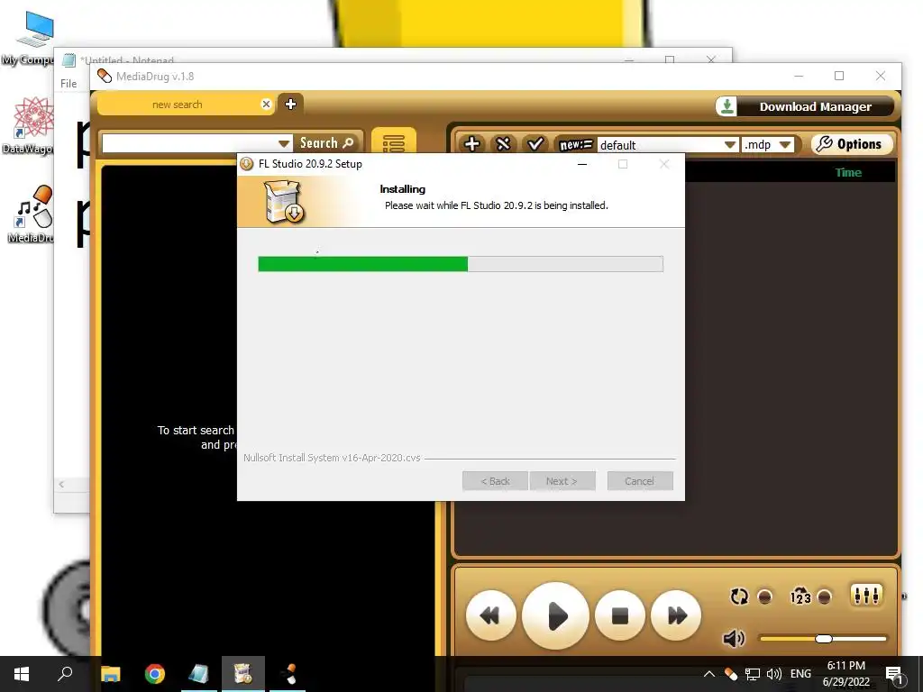Viewport: 923px width, 692px height.
Task: Toggle the play order indicator light
Action: (x=825, y=597)
